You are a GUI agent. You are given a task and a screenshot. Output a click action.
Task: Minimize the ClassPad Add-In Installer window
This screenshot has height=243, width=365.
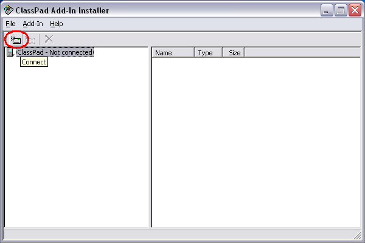[x=327, y=10]
